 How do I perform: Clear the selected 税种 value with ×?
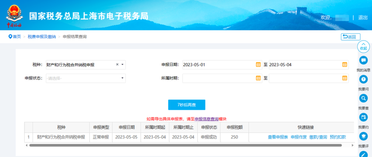(117, 64)
